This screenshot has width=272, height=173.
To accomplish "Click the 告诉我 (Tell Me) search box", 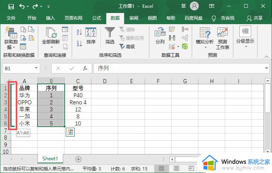I will pos(223,18).
